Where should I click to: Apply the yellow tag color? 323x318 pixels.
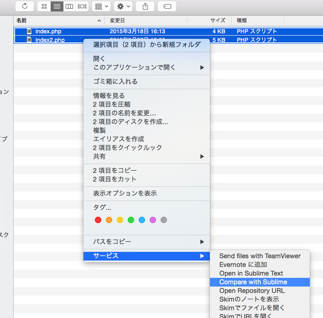point(120,220)
